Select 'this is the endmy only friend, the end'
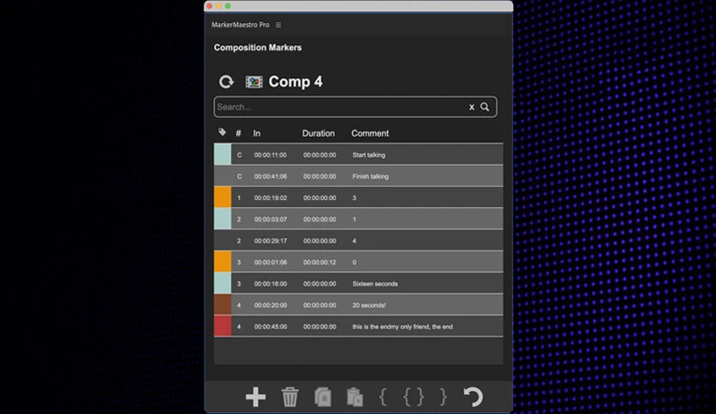Screen dimensions: 716x414 pos(403,327)
